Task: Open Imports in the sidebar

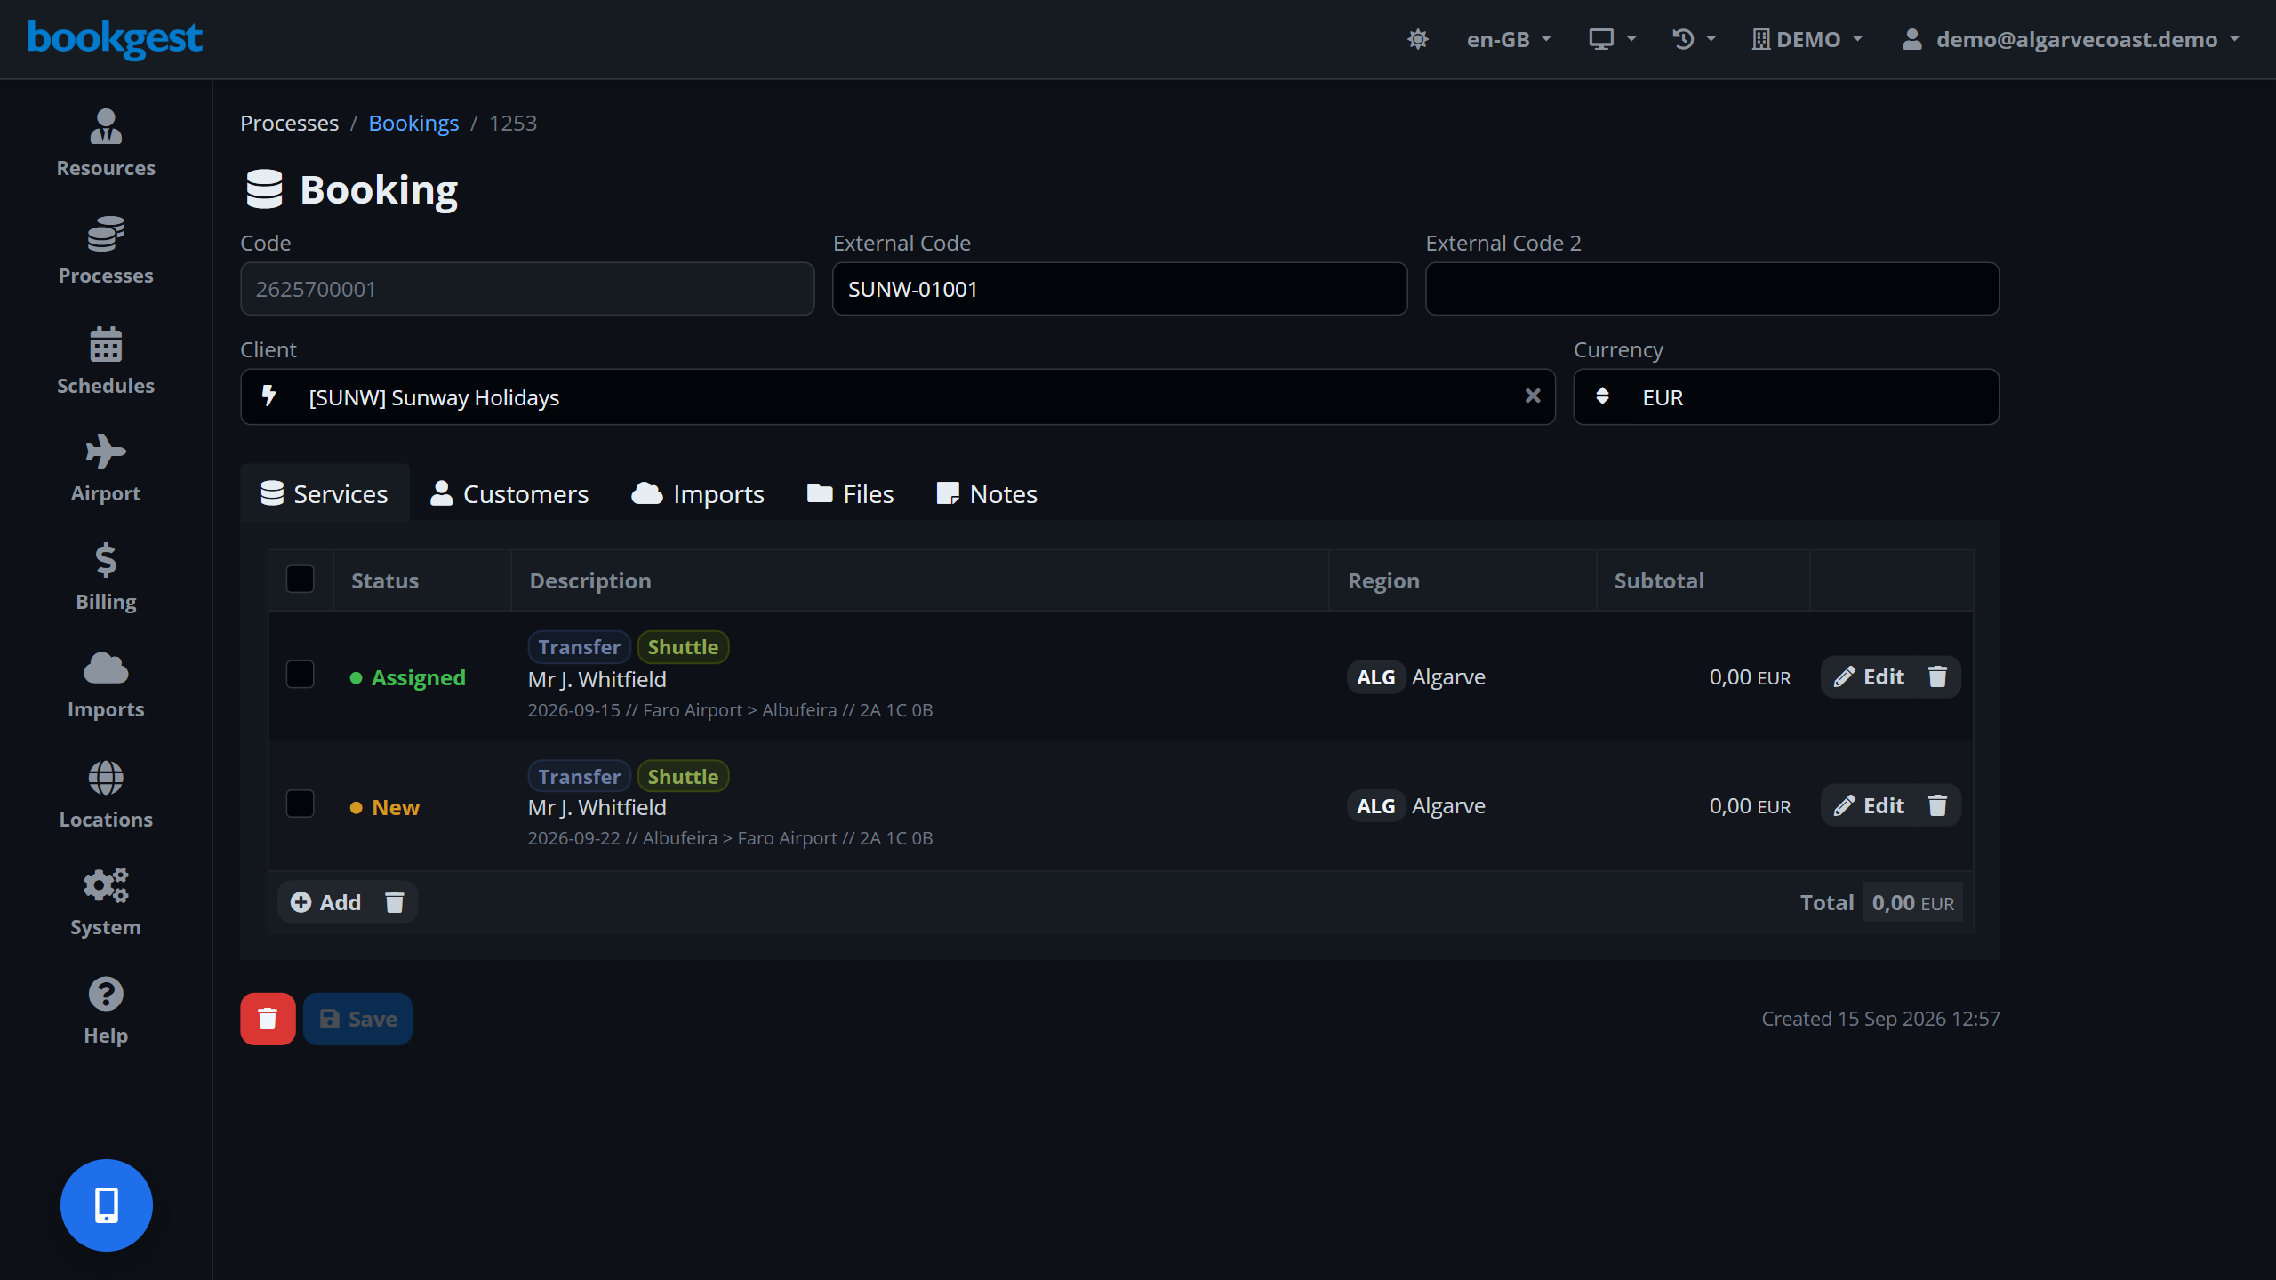Action: click(106, 684)
